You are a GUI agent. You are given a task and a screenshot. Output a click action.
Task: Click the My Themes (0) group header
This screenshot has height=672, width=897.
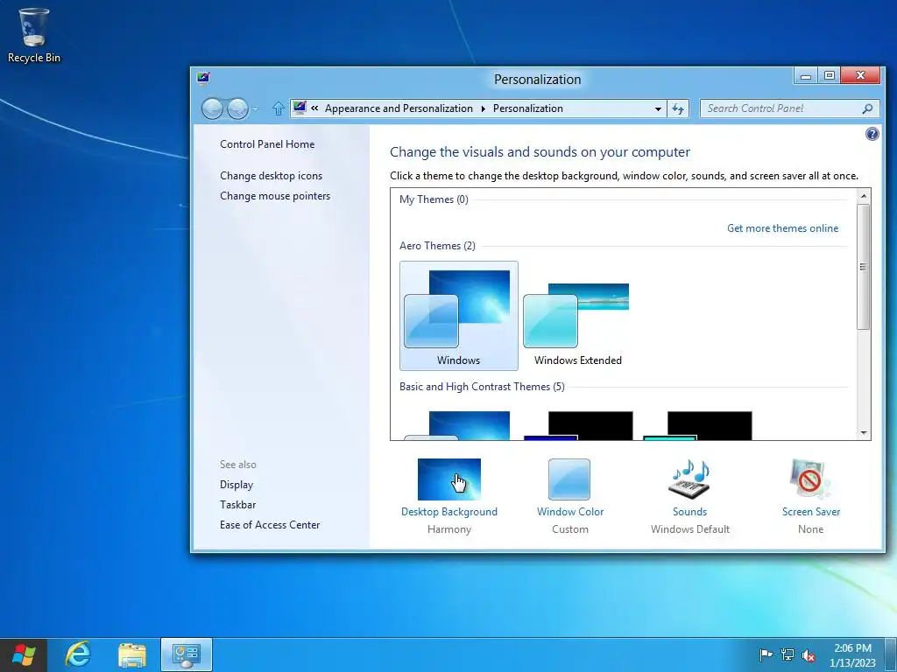(434, 199)
